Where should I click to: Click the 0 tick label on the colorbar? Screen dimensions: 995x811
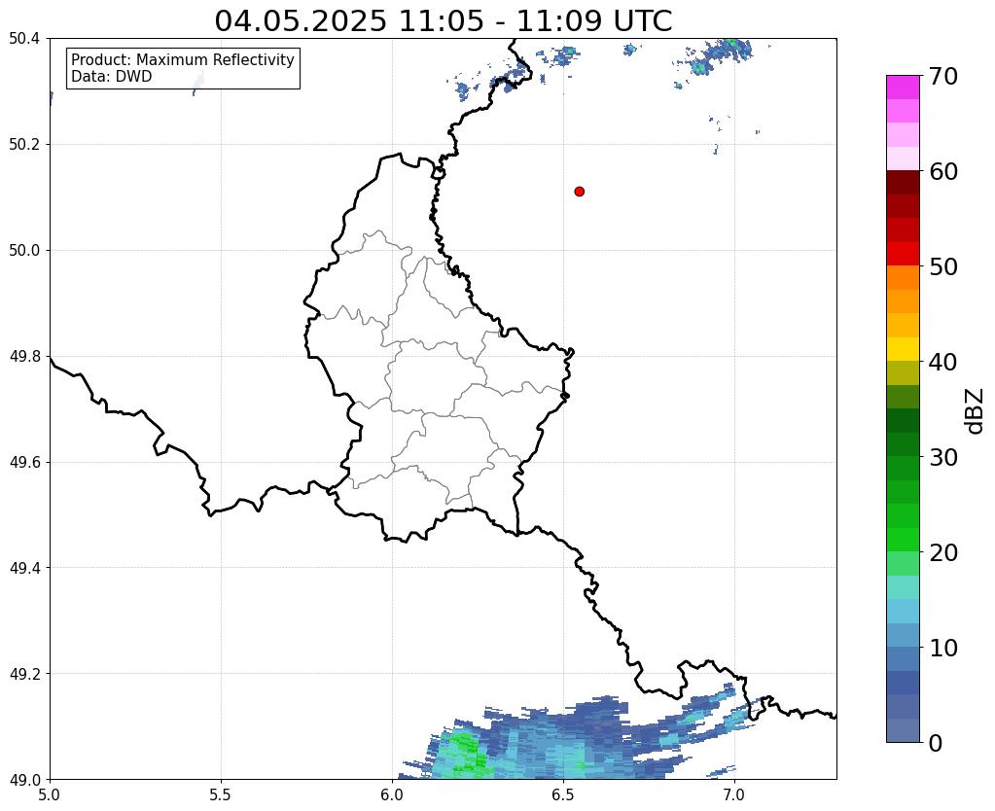coord(936,743)
